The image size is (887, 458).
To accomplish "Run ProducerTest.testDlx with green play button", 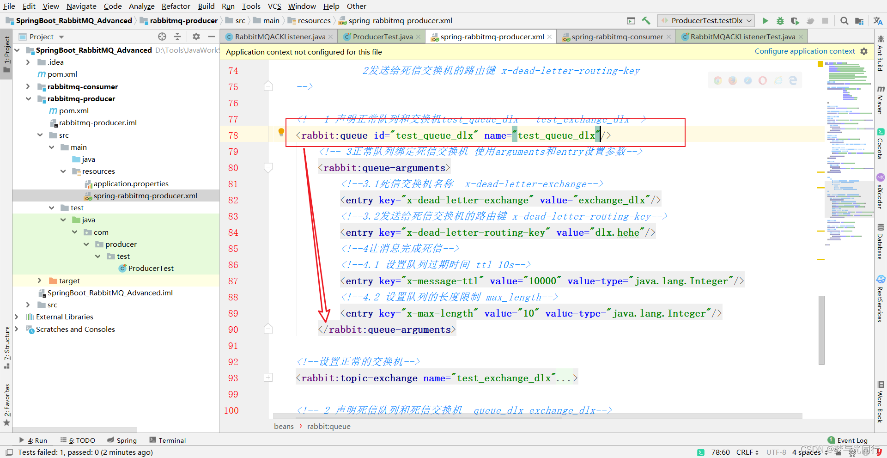I will pos(765,21).
